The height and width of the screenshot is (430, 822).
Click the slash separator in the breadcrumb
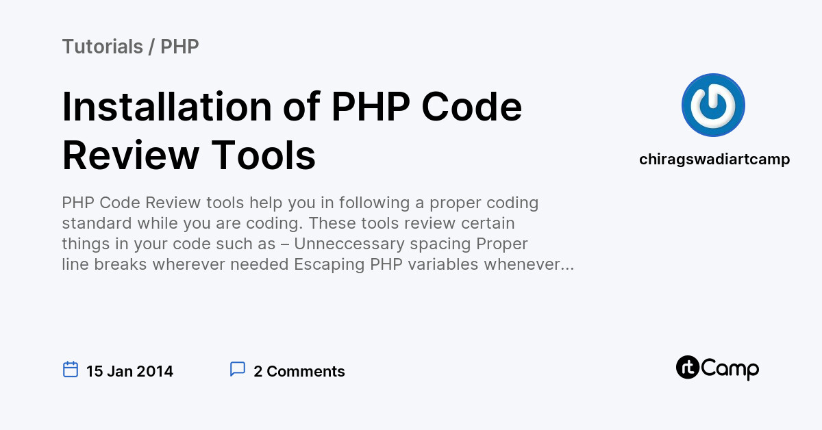click(151, 47)
